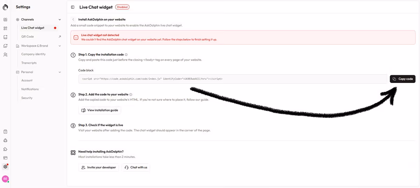Click 'Most installations take less than 2 minutes' text
The height and width of the screenshot is (188, 420).
click(x=107, y=157)
